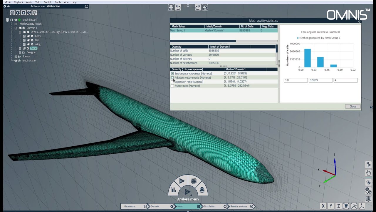
Task: Click the octopus-shaped icon in wheel
Action: pyautogui.click(x=202, y=190)
